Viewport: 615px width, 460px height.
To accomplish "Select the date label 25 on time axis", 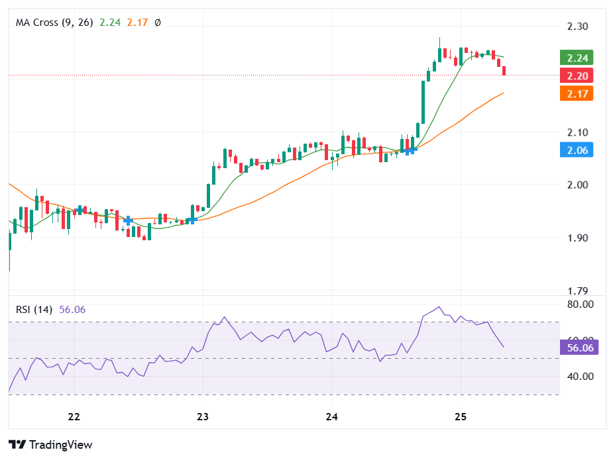I will [459, 418].
